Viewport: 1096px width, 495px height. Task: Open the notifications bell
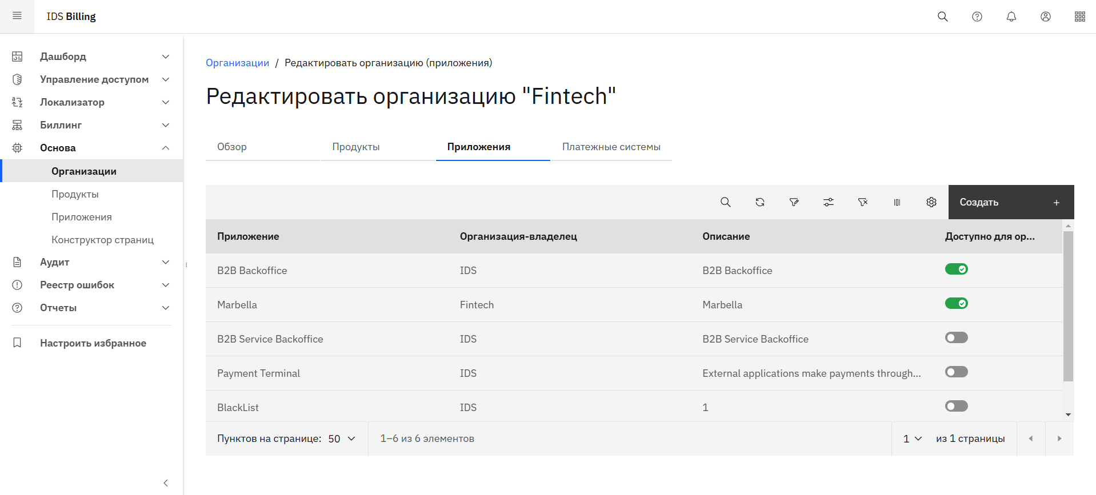1011,17
